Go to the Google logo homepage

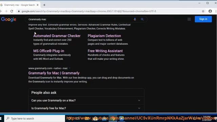pos(8,19)
